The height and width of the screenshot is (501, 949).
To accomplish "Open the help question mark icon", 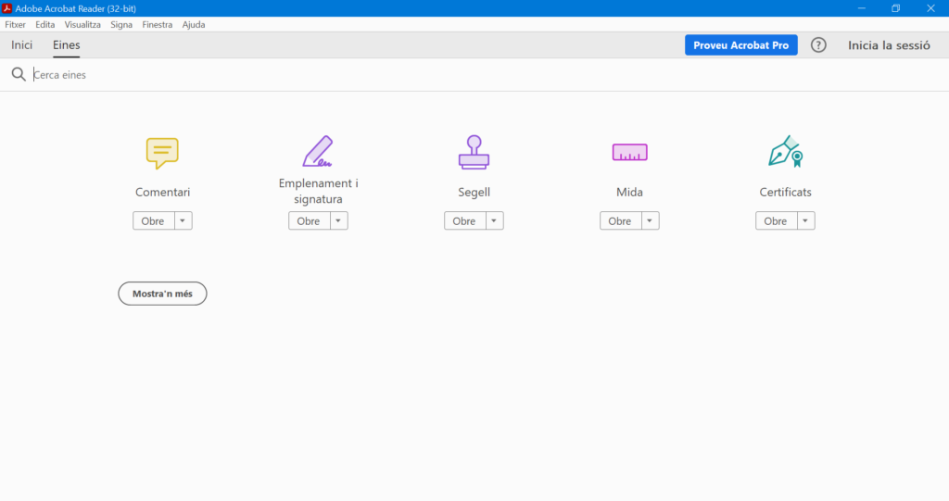I will tap(818, 45).
